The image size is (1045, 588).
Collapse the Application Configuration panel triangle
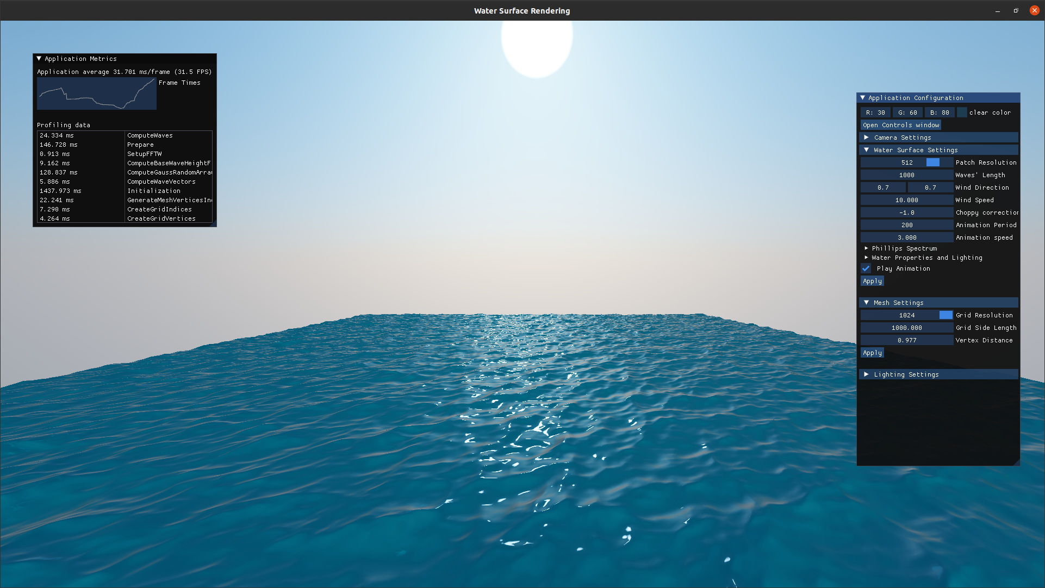point(862,98)
